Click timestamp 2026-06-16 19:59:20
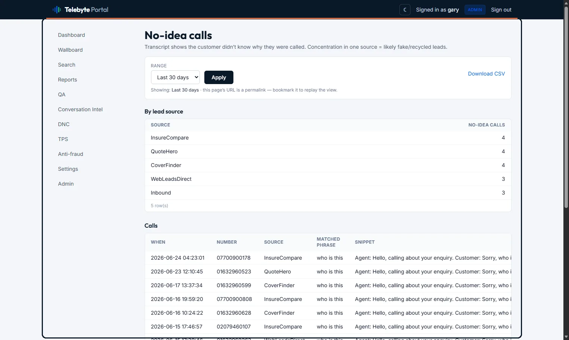Screen dimensions: 569x340 pos(177,299)
